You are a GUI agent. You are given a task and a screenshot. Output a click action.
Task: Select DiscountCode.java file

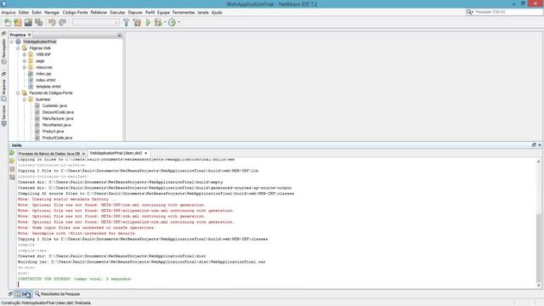click(x=58, y=112)
